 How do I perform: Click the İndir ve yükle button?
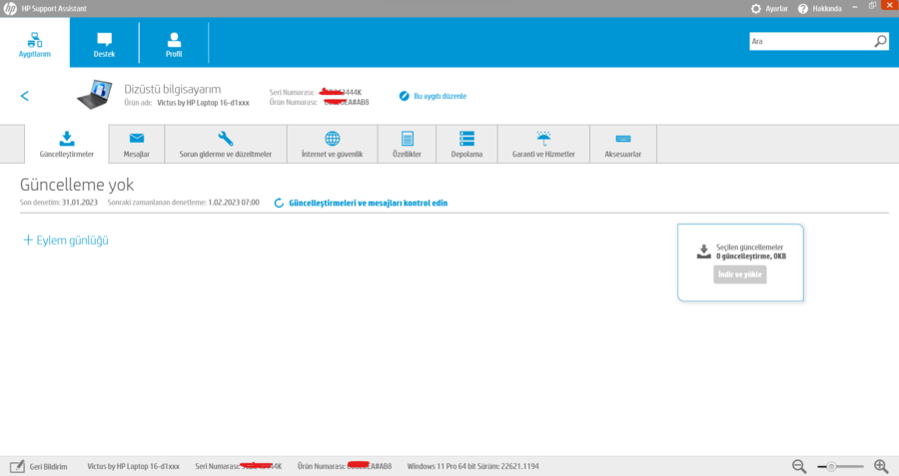tap(739, 274)
